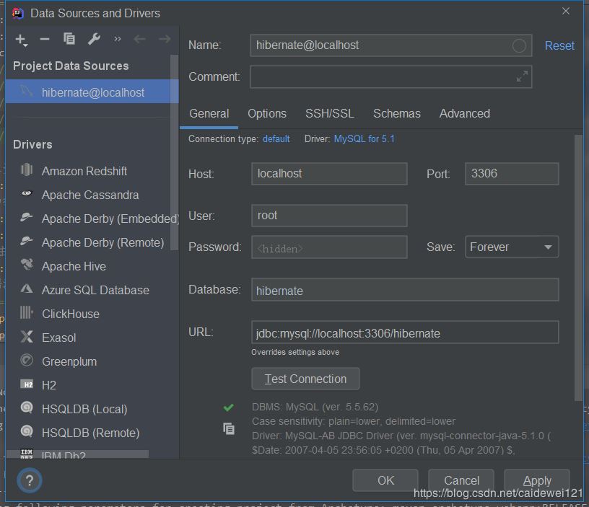Switch to the SSH/SSL tab
Viewport: 589px width, 507px height.
(x=329, y=113)
